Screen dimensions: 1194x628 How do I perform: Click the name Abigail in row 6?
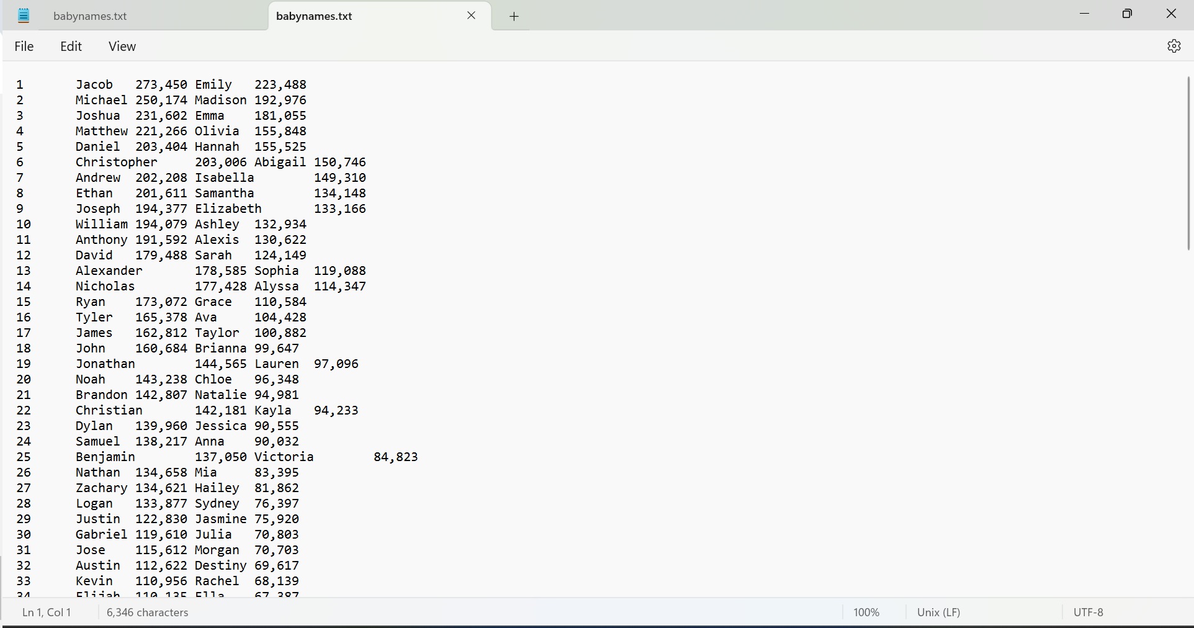pos(281,162)
